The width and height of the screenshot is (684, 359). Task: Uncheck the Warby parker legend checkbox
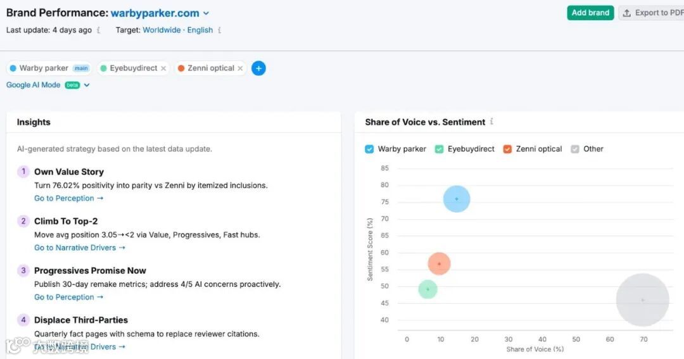[369, 149]
